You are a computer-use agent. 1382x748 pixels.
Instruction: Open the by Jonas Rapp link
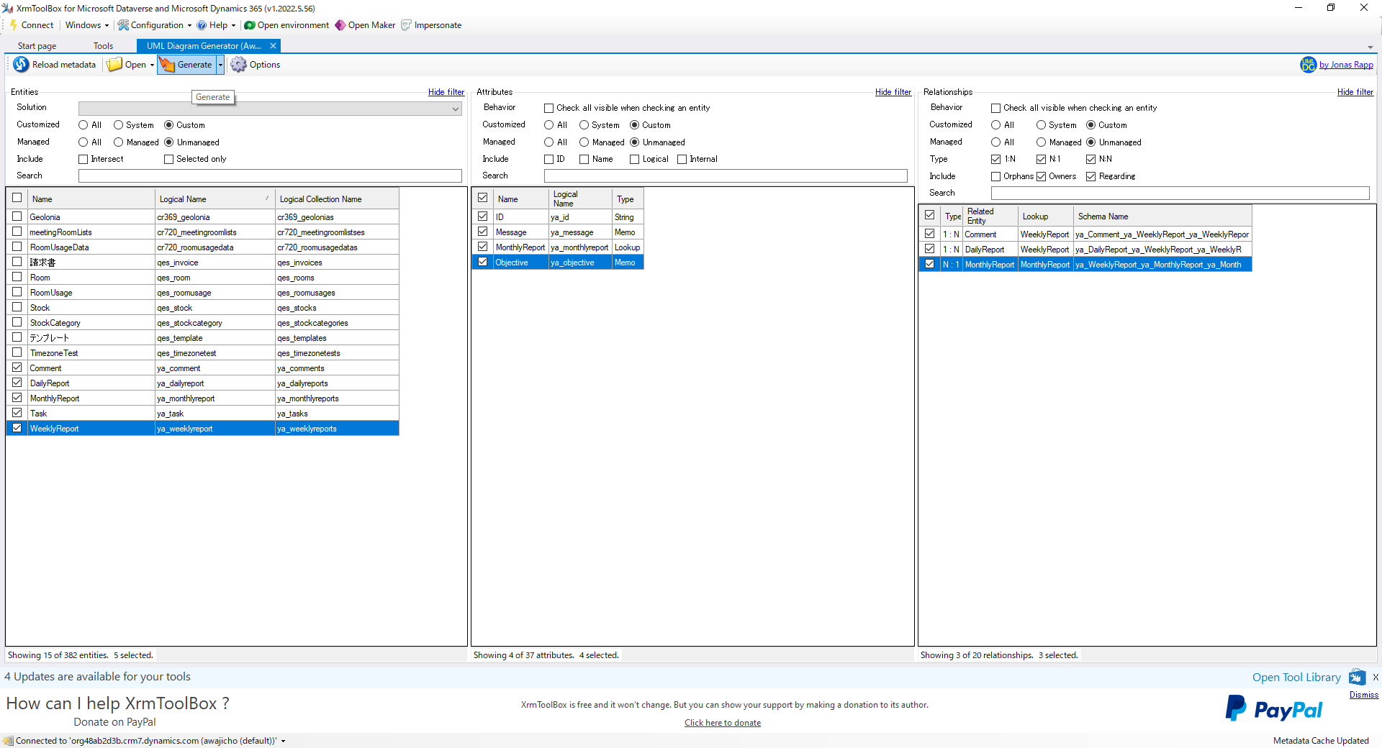point(1346,65)
